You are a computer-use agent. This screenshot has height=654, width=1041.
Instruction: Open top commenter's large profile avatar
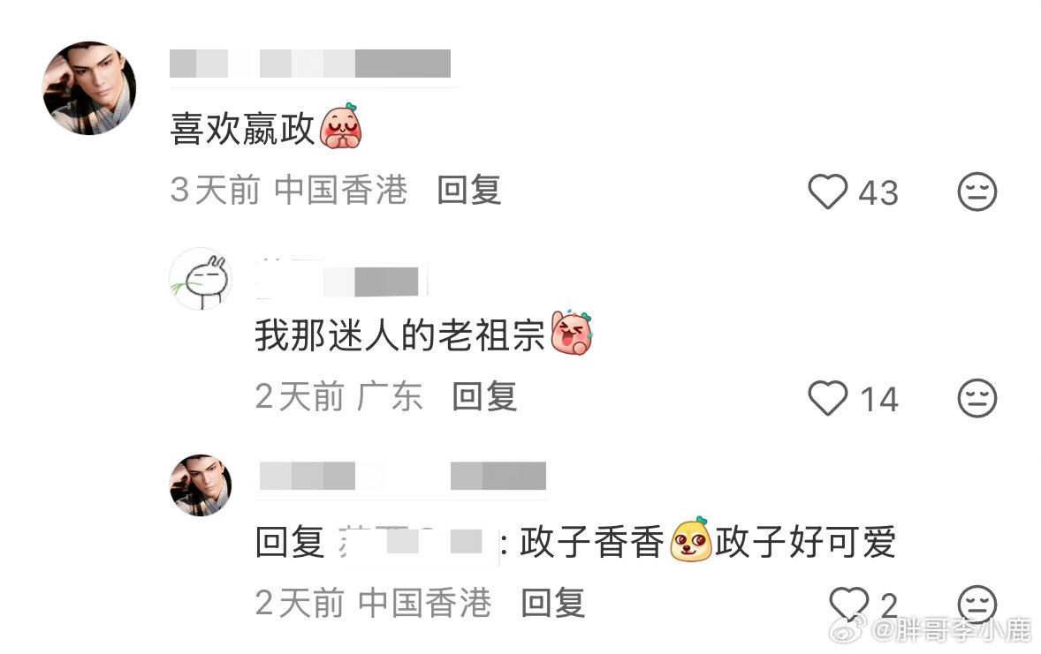point(89,88)
